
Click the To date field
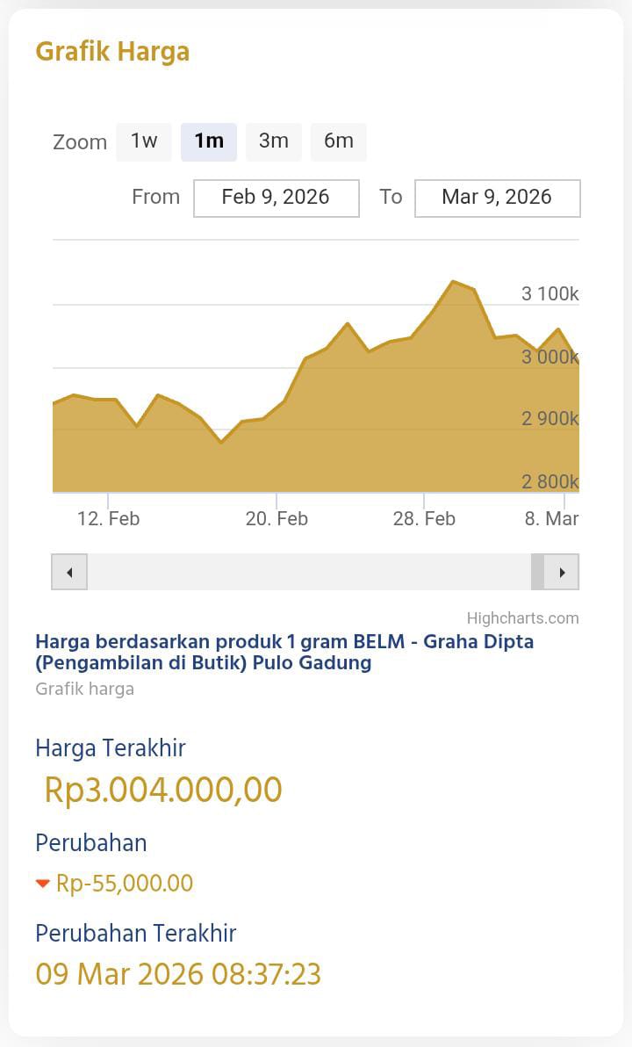pos(497,198)
